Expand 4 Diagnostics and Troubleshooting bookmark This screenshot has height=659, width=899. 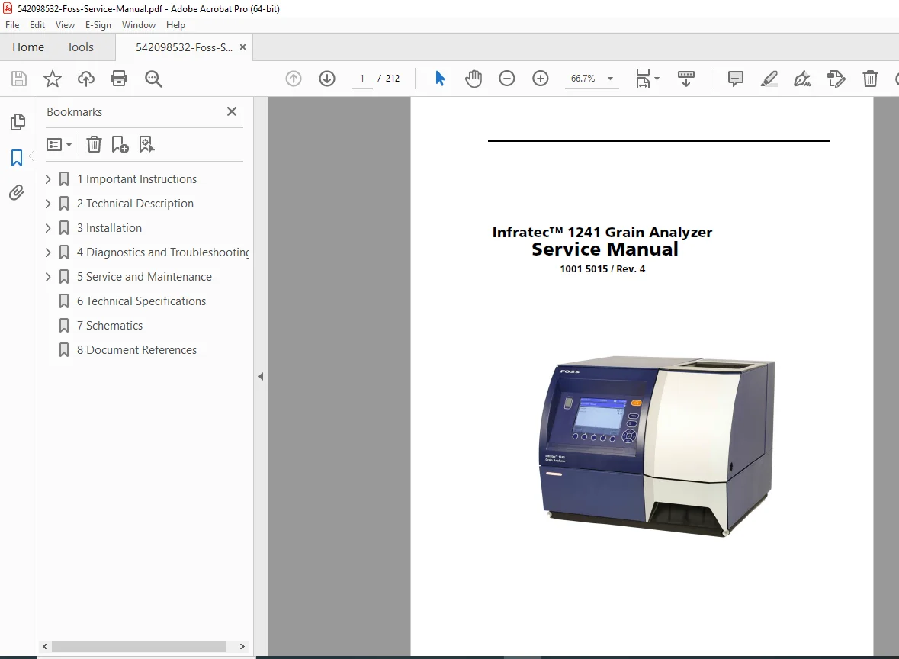(48, 252)
